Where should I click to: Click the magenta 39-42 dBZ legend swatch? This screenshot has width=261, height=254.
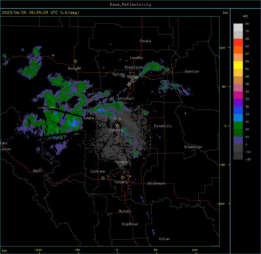click(x=238, y=95)
